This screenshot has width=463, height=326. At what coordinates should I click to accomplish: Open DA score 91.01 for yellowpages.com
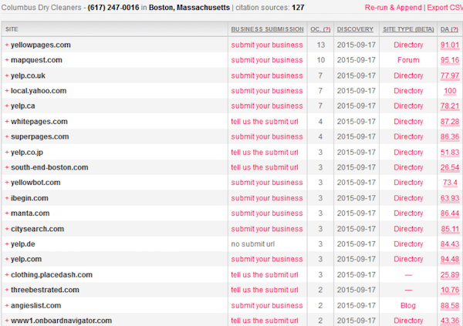tap(449, 45)
